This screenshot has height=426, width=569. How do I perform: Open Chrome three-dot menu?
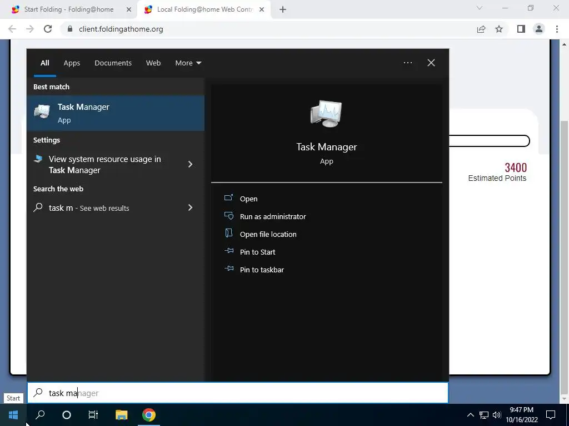point(557,29)
